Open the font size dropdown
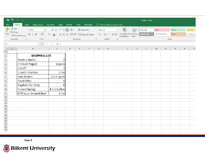The height and width of the screenshot is (154, 205). click(x=50, y=30)
